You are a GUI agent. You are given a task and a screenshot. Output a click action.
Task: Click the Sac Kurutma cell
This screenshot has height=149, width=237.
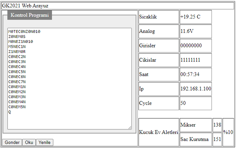tap(196, 139)
